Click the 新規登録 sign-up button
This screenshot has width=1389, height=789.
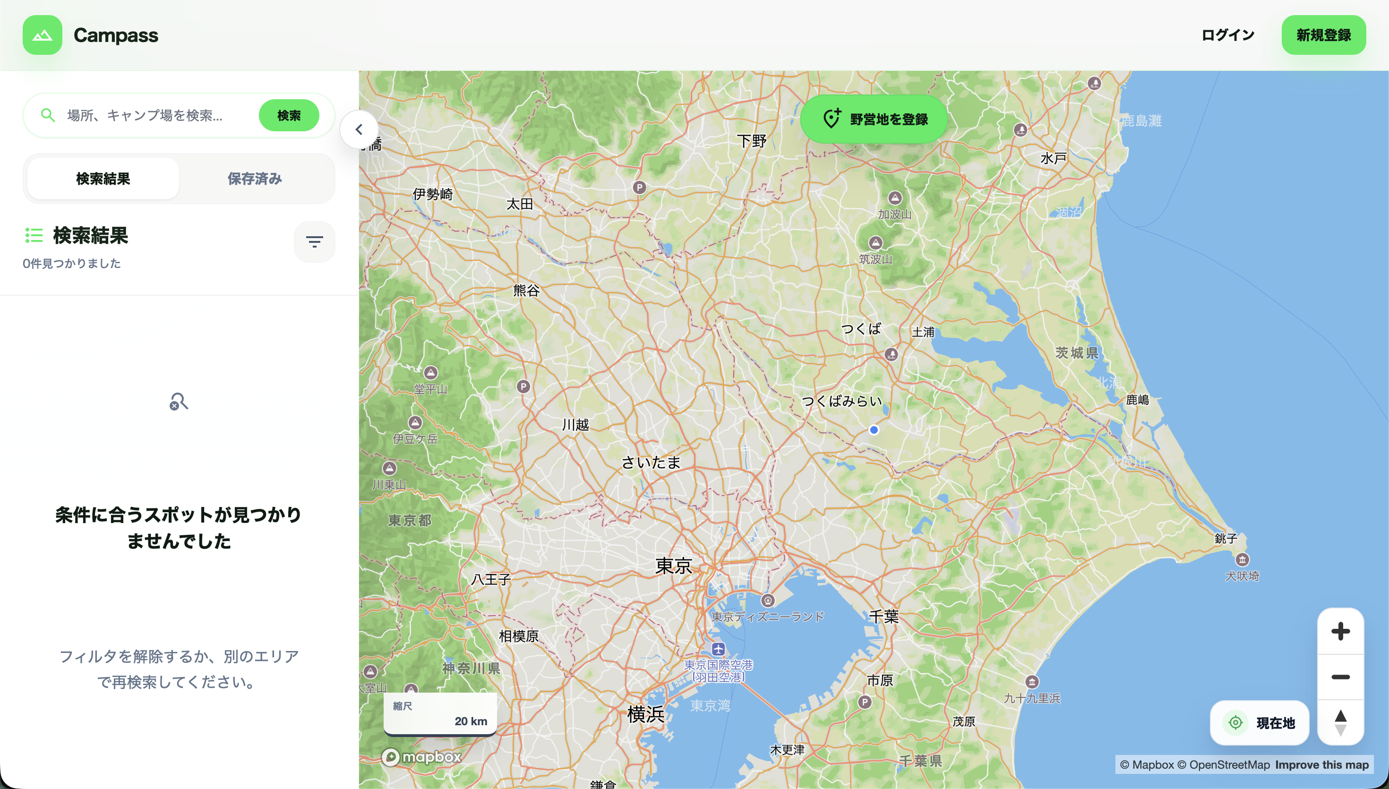1323,35
